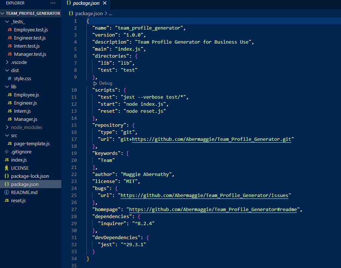Expand the .vscode folder
Image resolution: width=341 pixels, height=268 pixels.
[18, 62]
